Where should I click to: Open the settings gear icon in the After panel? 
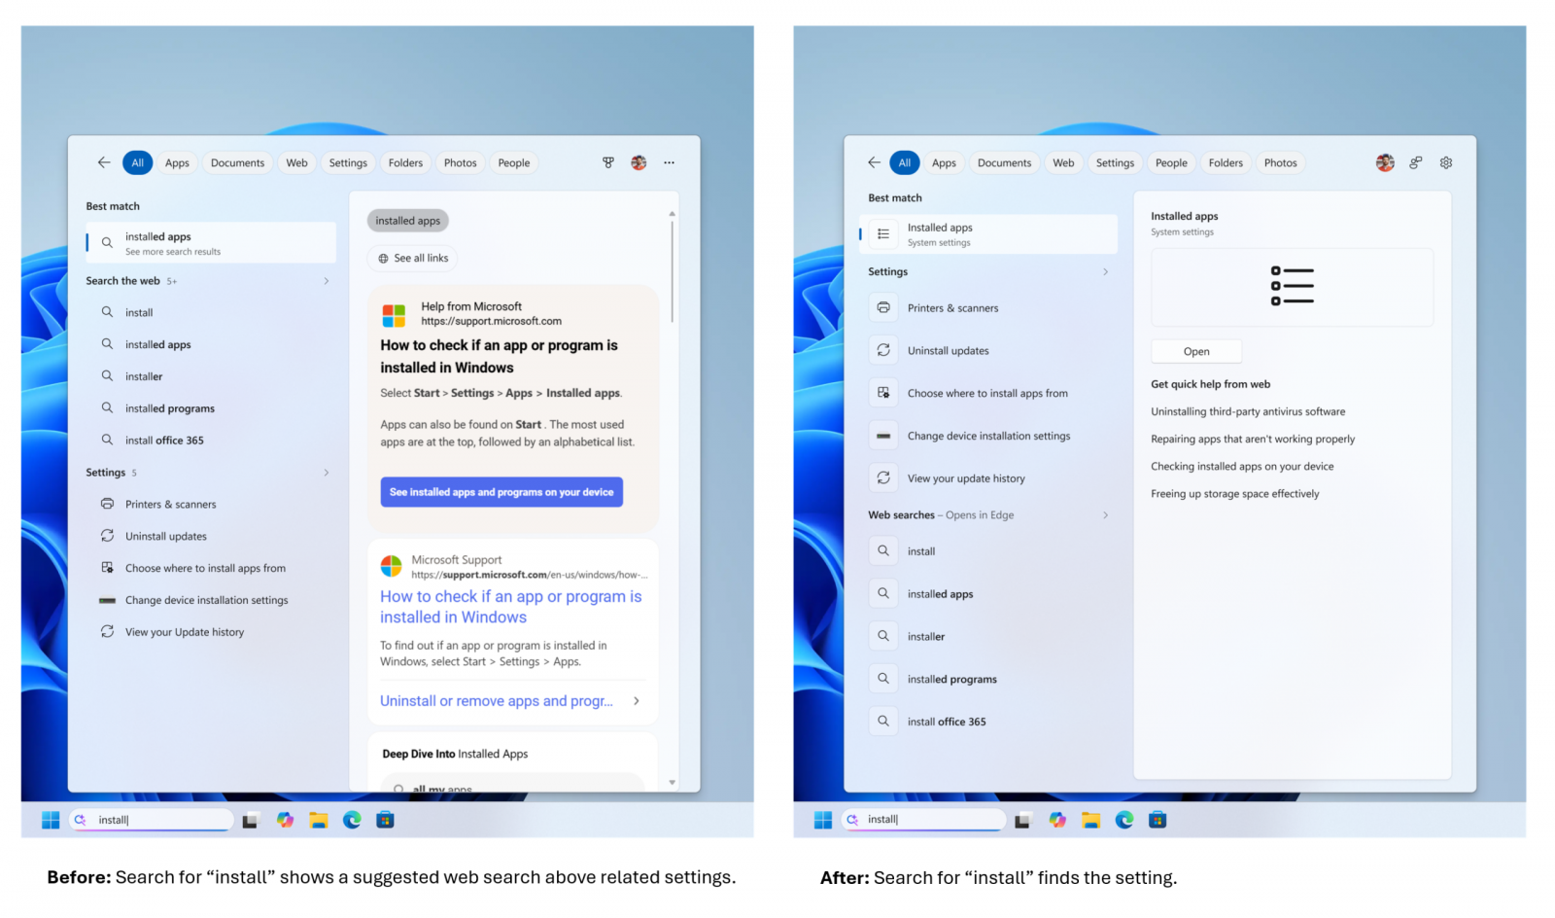(1446, 162)
